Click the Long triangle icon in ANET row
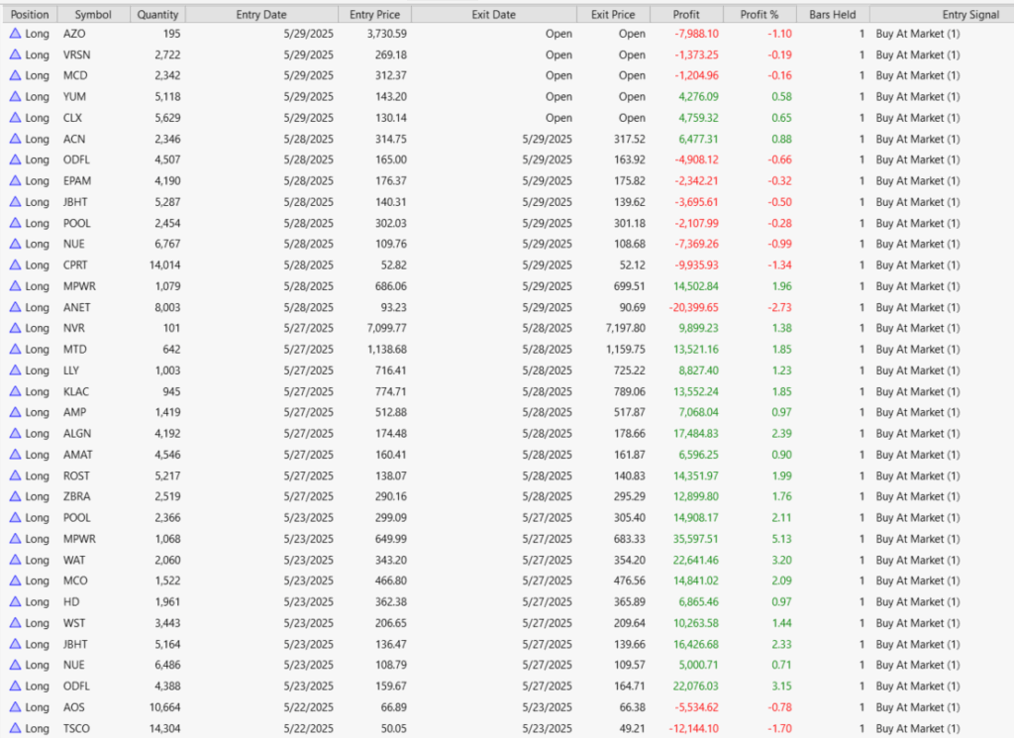This screenshot has height=738, width=1014. (15, 307)
